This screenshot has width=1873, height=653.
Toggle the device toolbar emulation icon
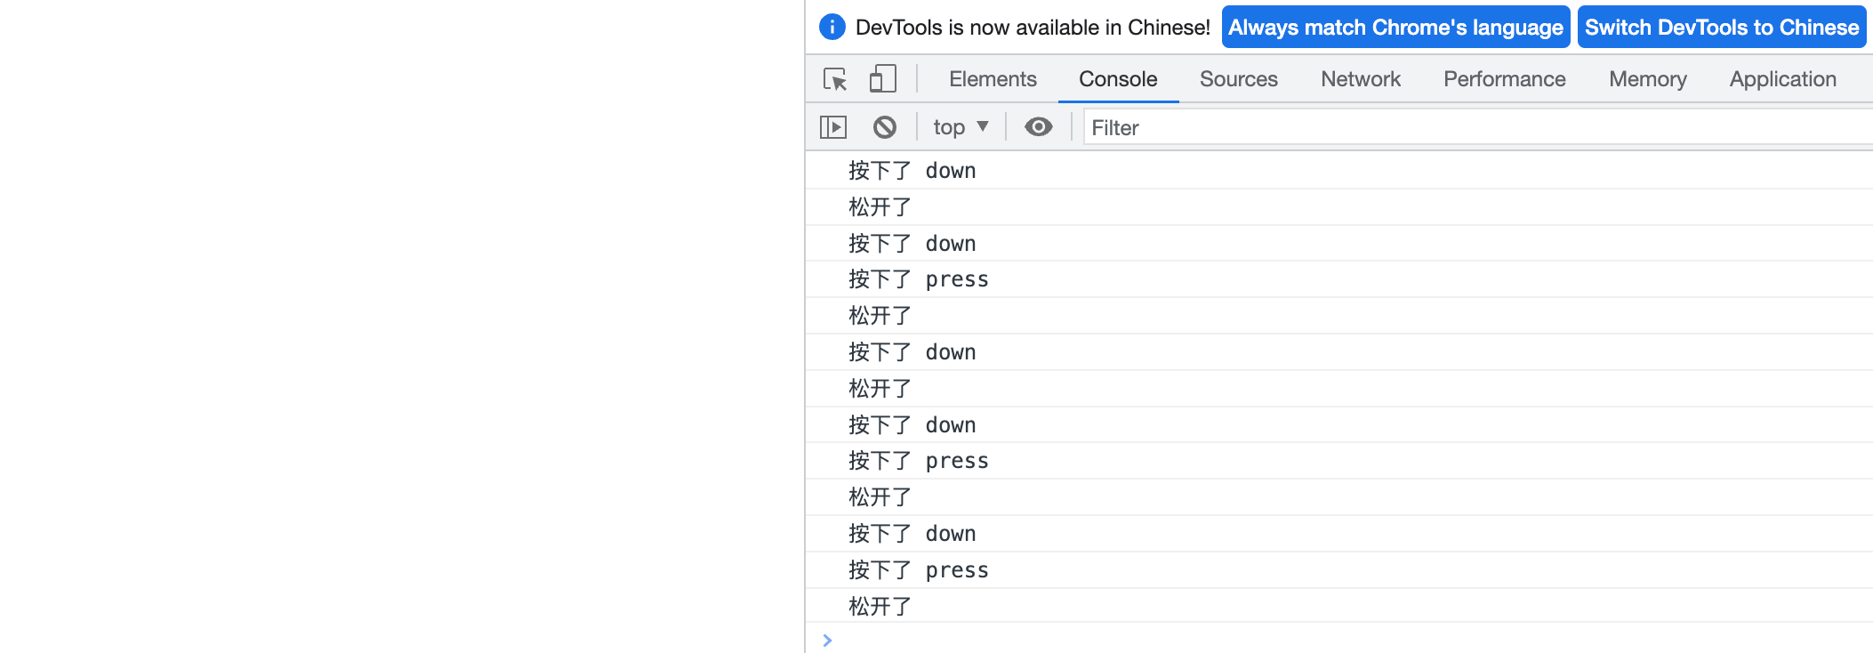(x=880, y=79)
